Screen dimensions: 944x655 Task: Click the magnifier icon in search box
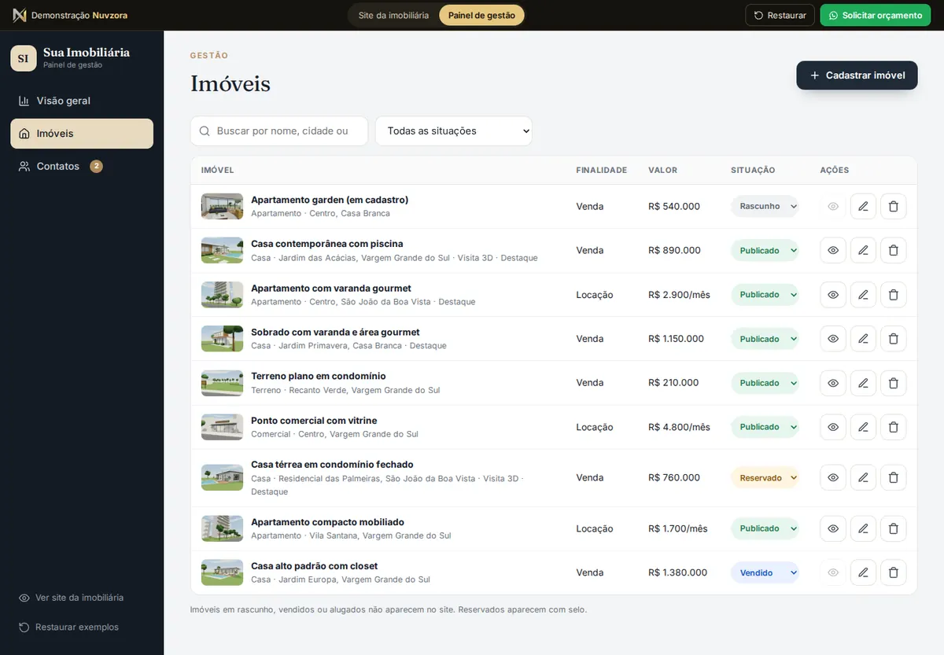[x=205, y=131]
